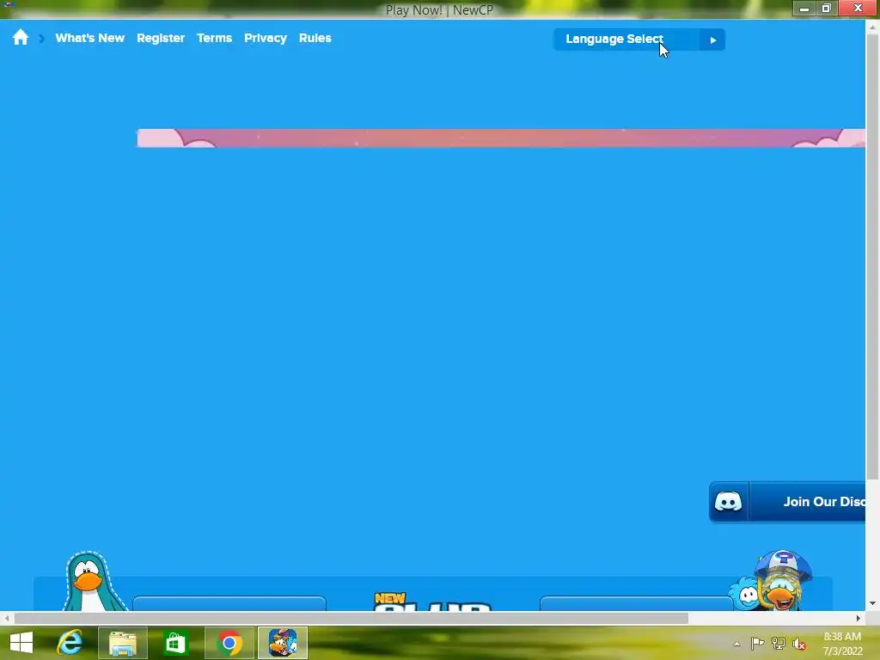Click the Join Our Discord button
880x660 pixels.
point(787,502)
